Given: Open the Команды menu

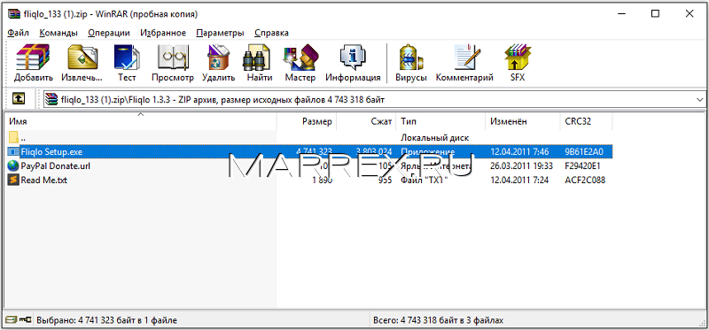Looking at the screenshot, I should [58, 33].
